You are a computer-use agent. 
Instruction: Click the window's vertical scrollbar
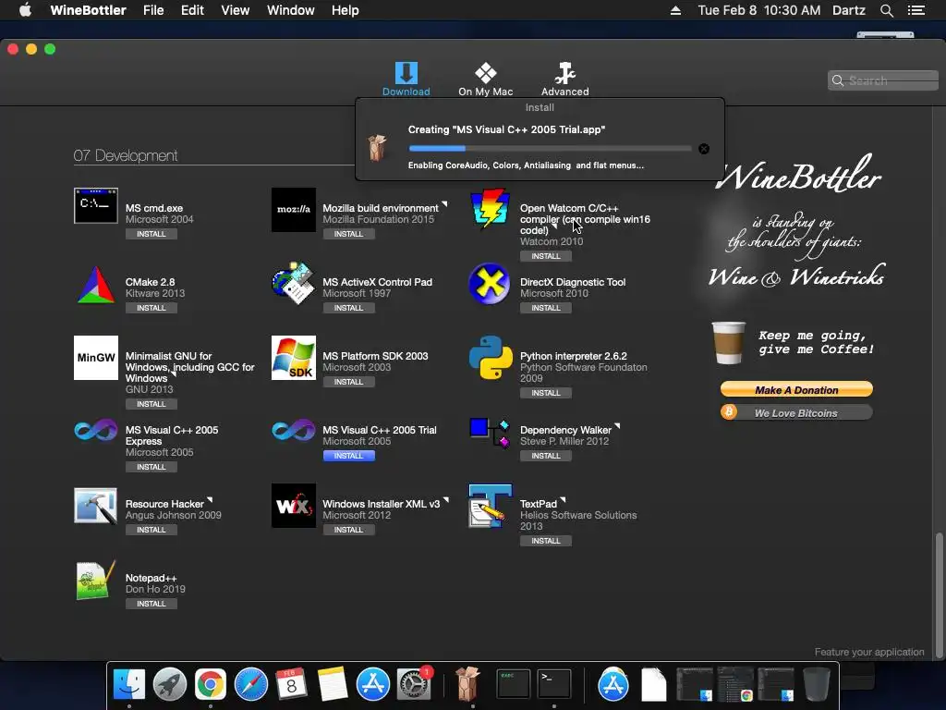pyautogui.click(x=939, y=594)
